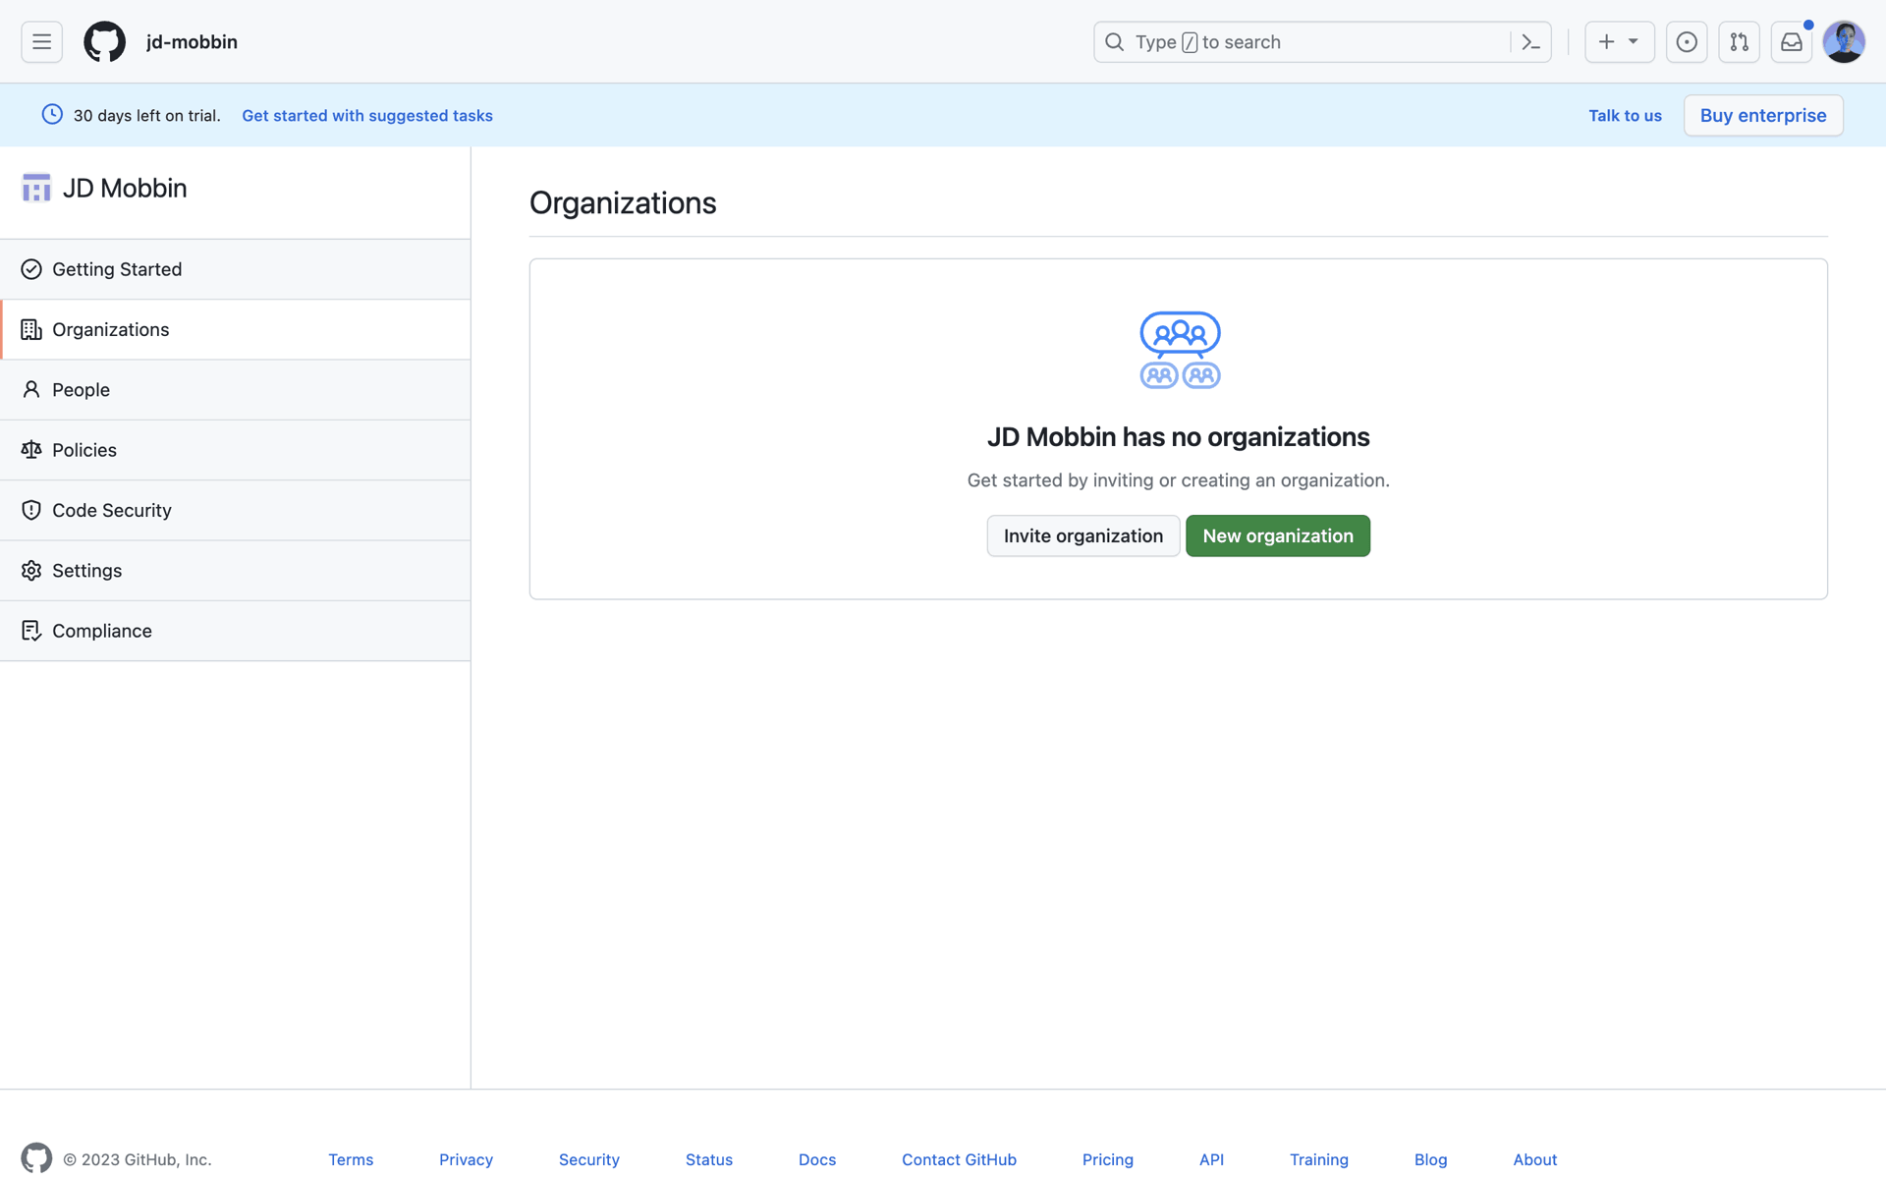The image size is (1886, 1179).
Task: Open Code Security in the sidebar
Action: pos(235,510)
